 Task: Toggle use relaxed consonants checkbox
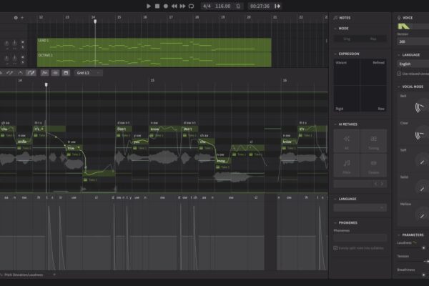pyautogui.click(x=399, y=74)
